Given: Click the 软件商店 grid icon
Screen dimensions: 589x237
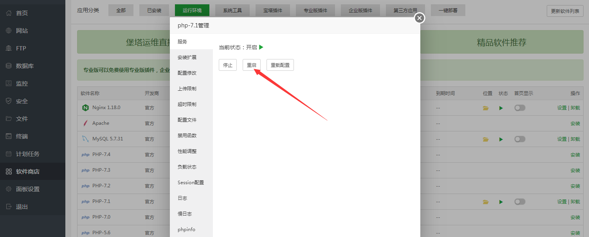Looking at the screenshot, I should point(9,171).
